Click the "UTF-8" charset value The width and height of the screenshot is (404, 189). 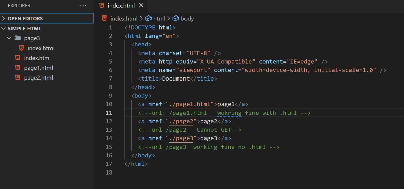199,53
